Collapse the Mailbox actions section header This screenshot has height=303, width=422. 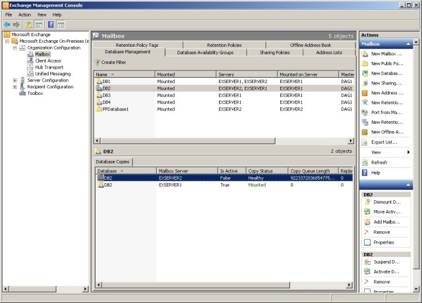[x=408, y=44]
